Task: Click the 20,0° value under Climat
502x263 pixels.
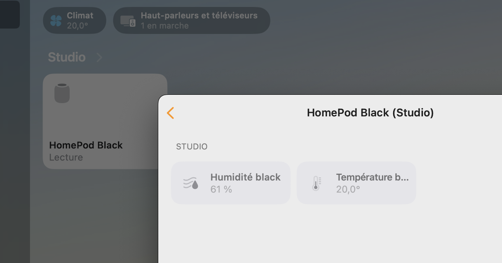Action: tap(77, 26)
